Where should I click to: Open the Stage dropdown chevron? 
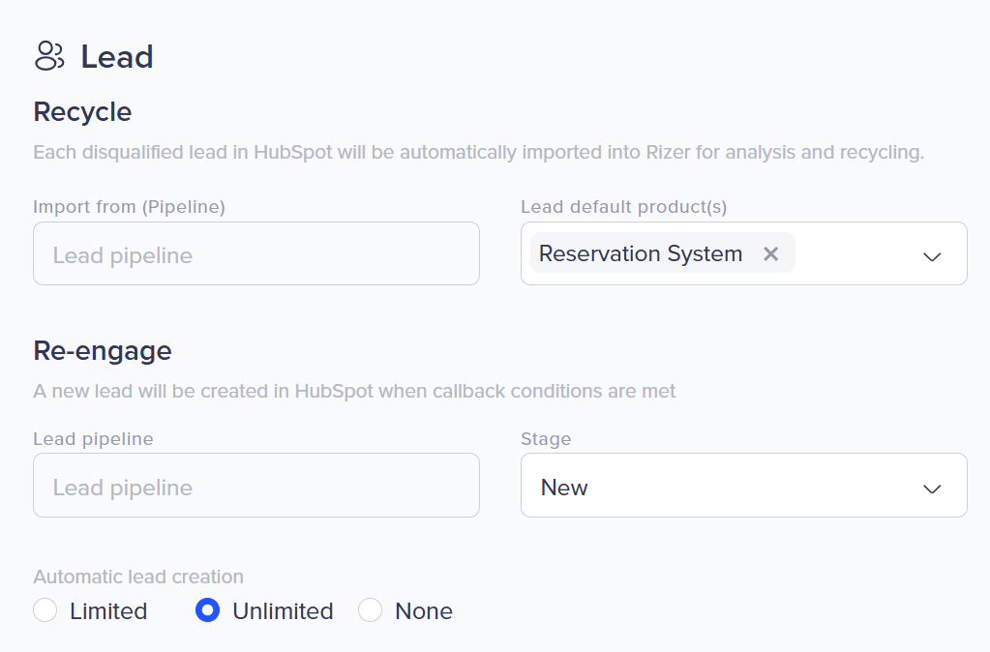pos(932,488)
